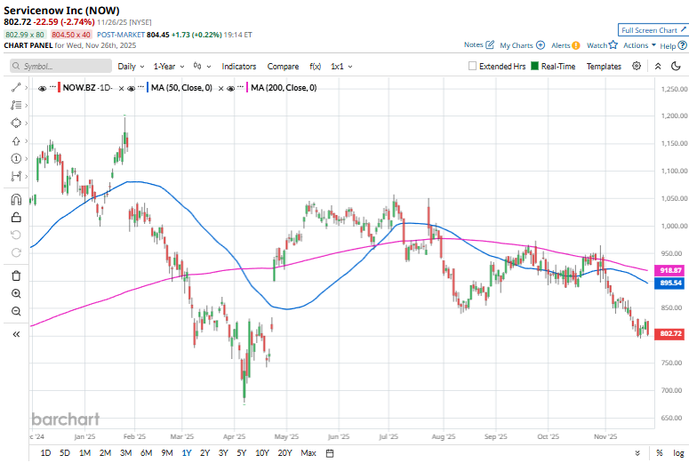This screenshot has height=463, width=689.
Task: Open the Templates menu
Action: point(604,66)
